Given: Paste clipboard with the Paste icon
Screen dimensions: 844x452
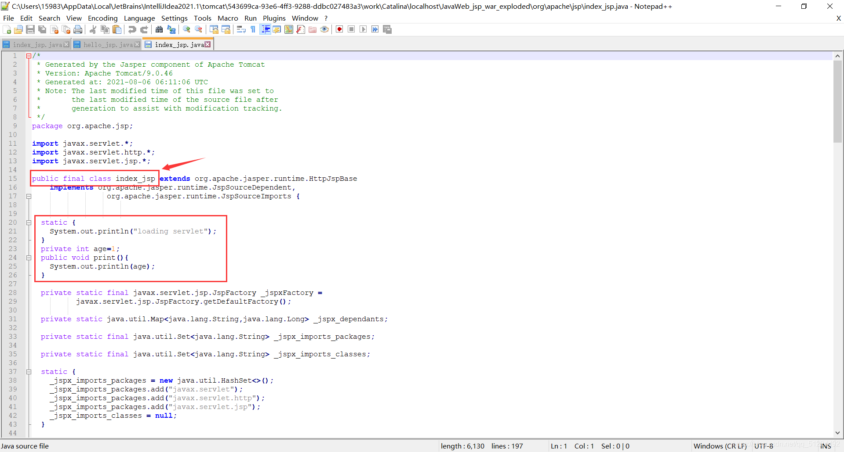Looking at the screenshot, I should coord(117,29).
